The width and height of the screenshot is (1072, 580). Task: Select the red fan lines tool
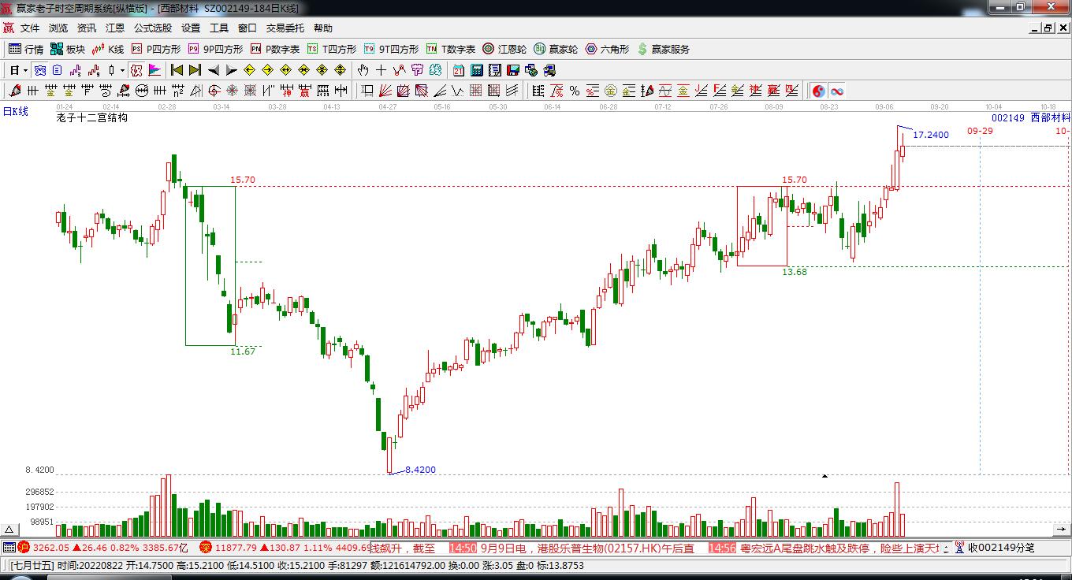click(385, 91)
